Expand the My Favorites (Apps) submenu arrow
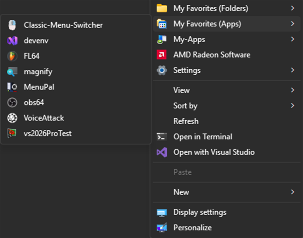 coord(292,24)
